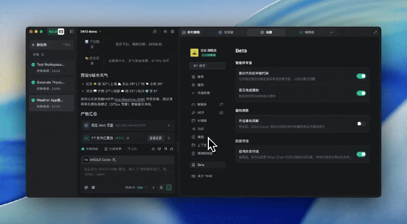The width and height of the screenshot is (407, 224).
Task: Click the # context icon
Action: pos(93,187)
